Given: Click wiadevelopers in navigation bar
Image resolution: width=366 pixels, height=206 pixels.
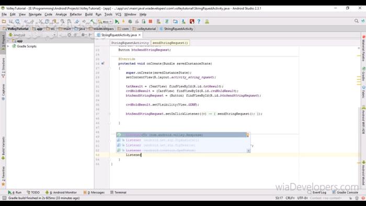Looking at the screenshot, I should tap(101, 29).
